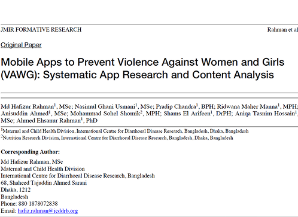Screen dimensions: 298x217
Task: Click author name Md Hafizur Rahman in byline
Action: tap(28, 106)
